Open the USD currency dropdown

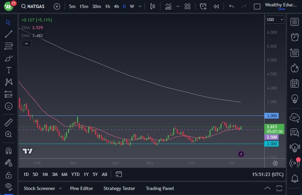click(x=275, y=20)
